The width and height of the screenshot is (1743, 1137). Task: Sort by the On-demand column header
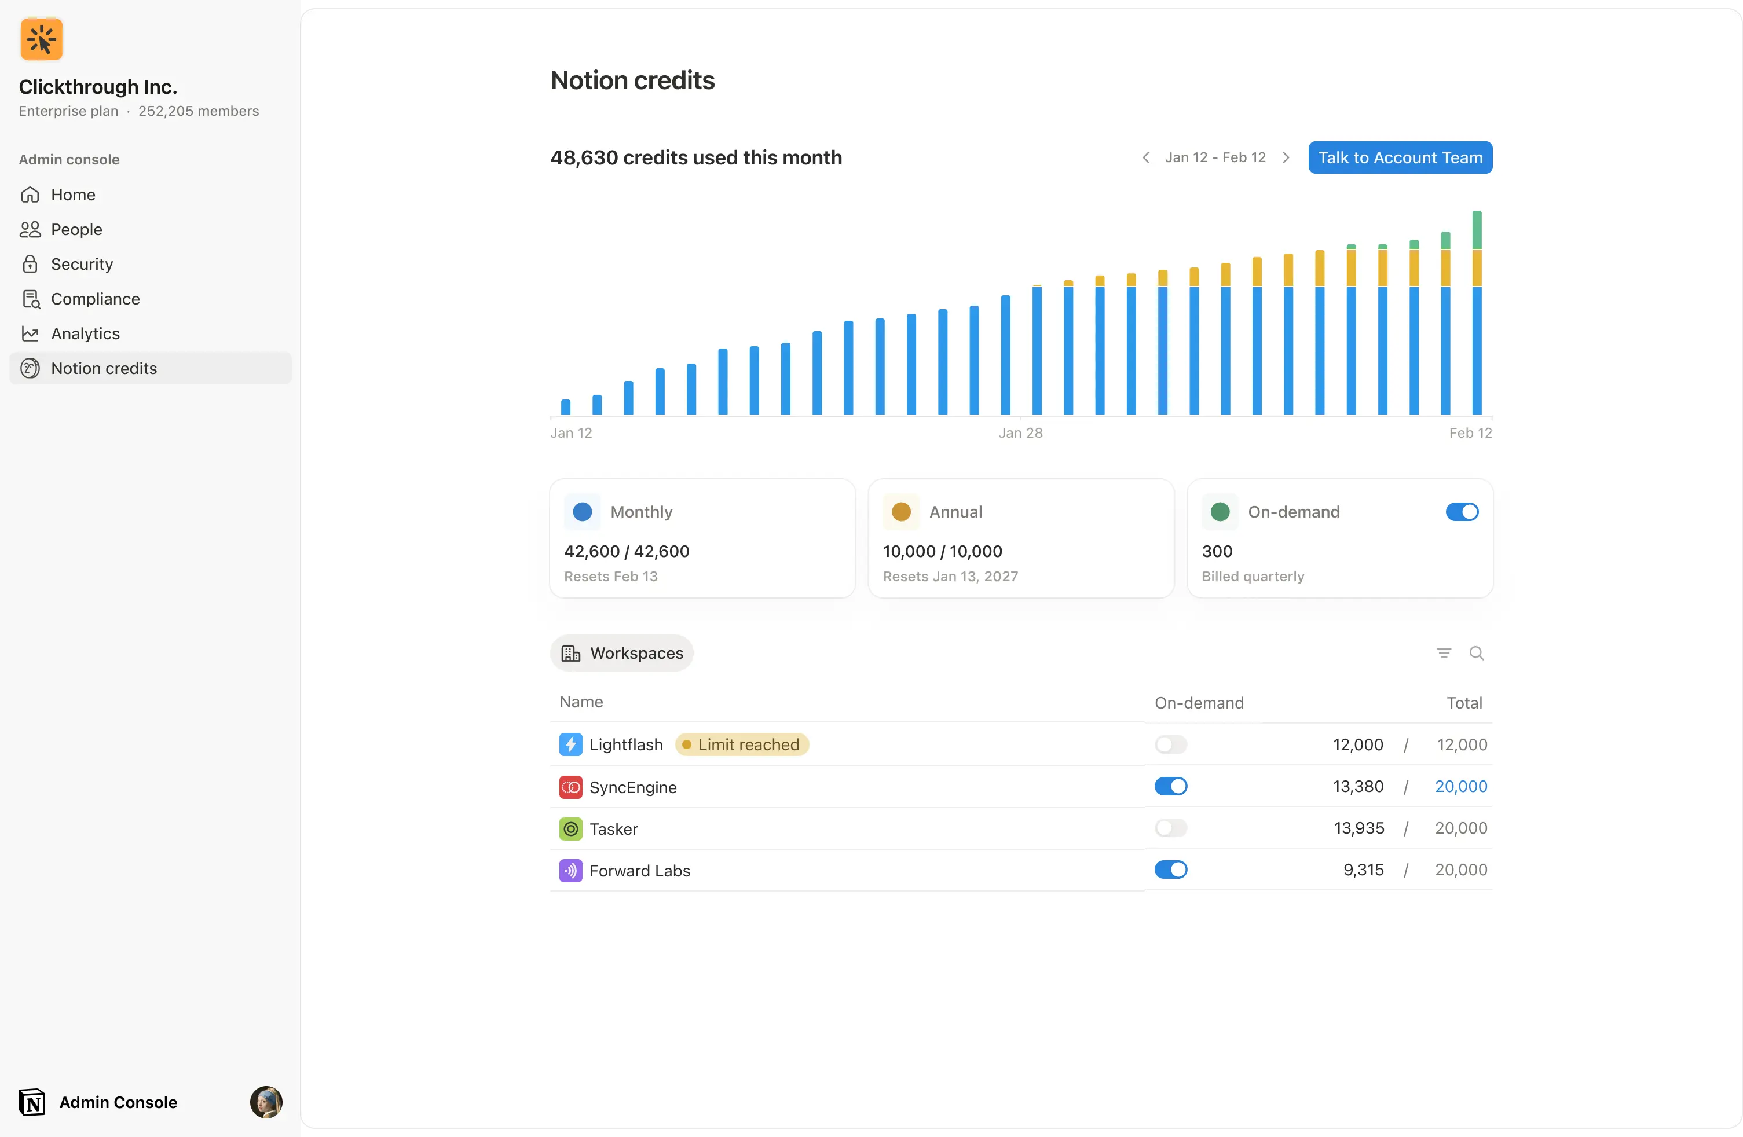(x=1200, y=703)
